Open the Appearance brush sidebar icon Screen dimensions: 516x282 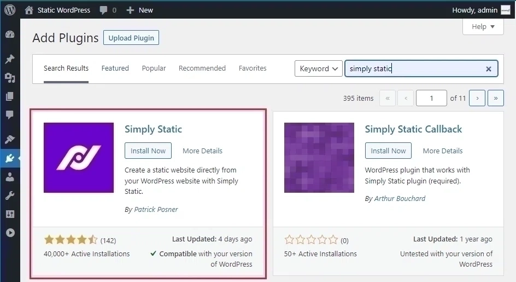click(10, 139)
